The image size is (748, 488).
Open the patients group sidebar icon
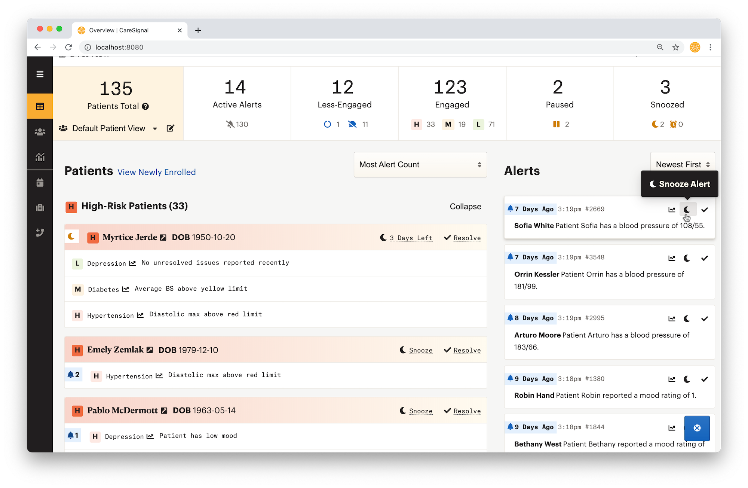[x=40, y=132]
